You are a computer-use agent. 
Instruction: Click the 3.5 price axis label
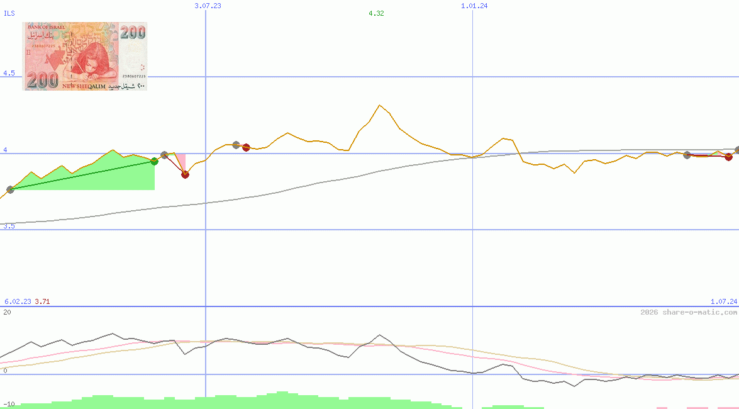(9, 226)
